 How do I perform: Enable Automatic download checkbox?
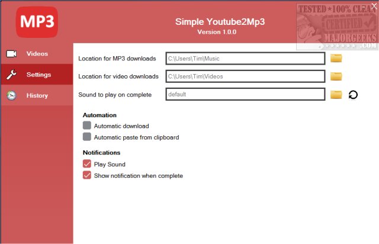(87, 126)
